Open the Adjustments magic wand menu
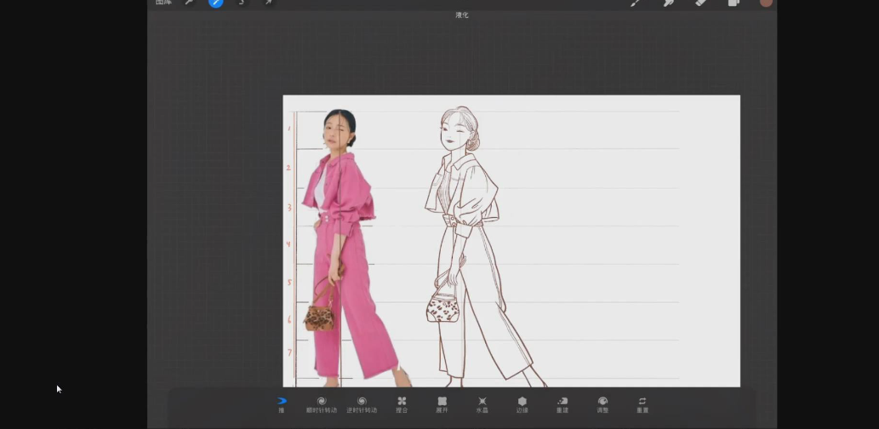879x429 pixels. pyautogui.click(x=216, y=3)
